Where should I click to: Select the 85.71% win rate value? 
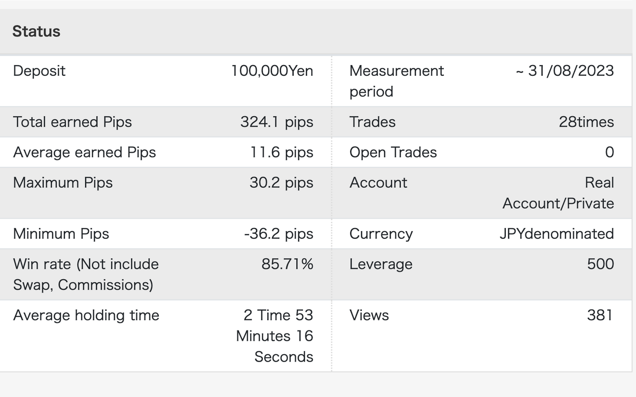287,264
